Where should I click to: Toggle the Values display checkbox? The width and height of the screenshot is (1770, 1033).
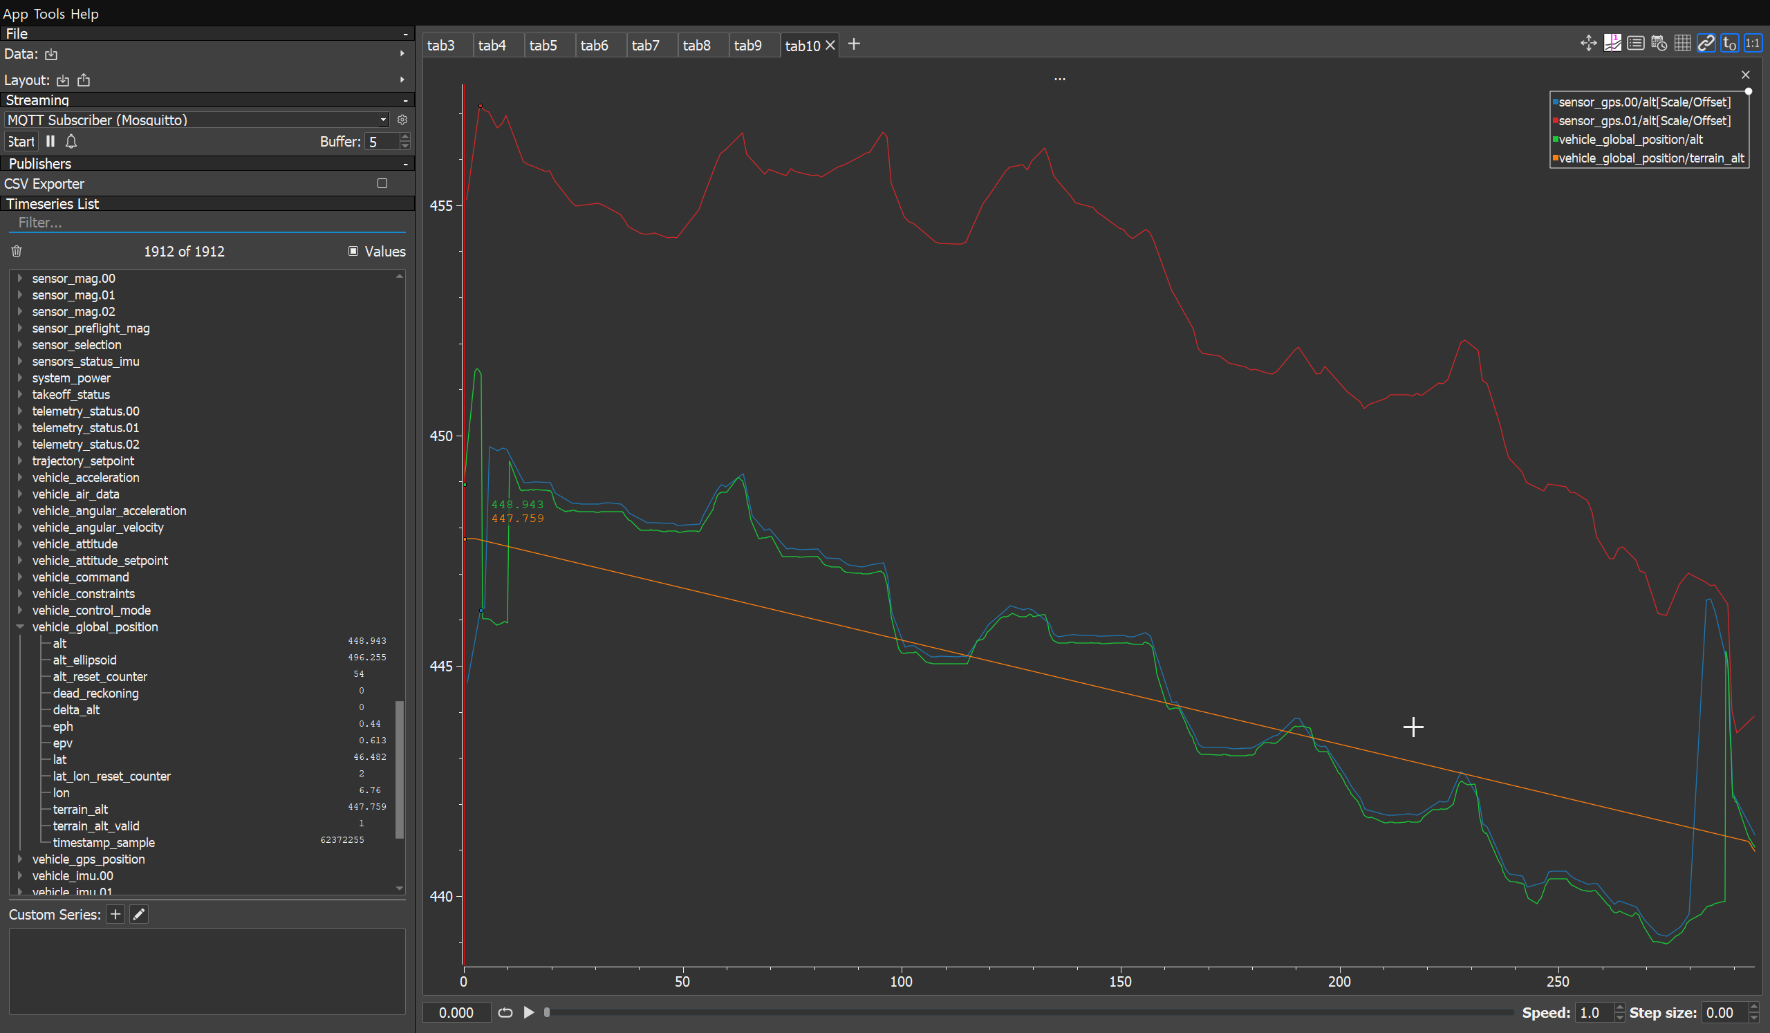point(353,251)
